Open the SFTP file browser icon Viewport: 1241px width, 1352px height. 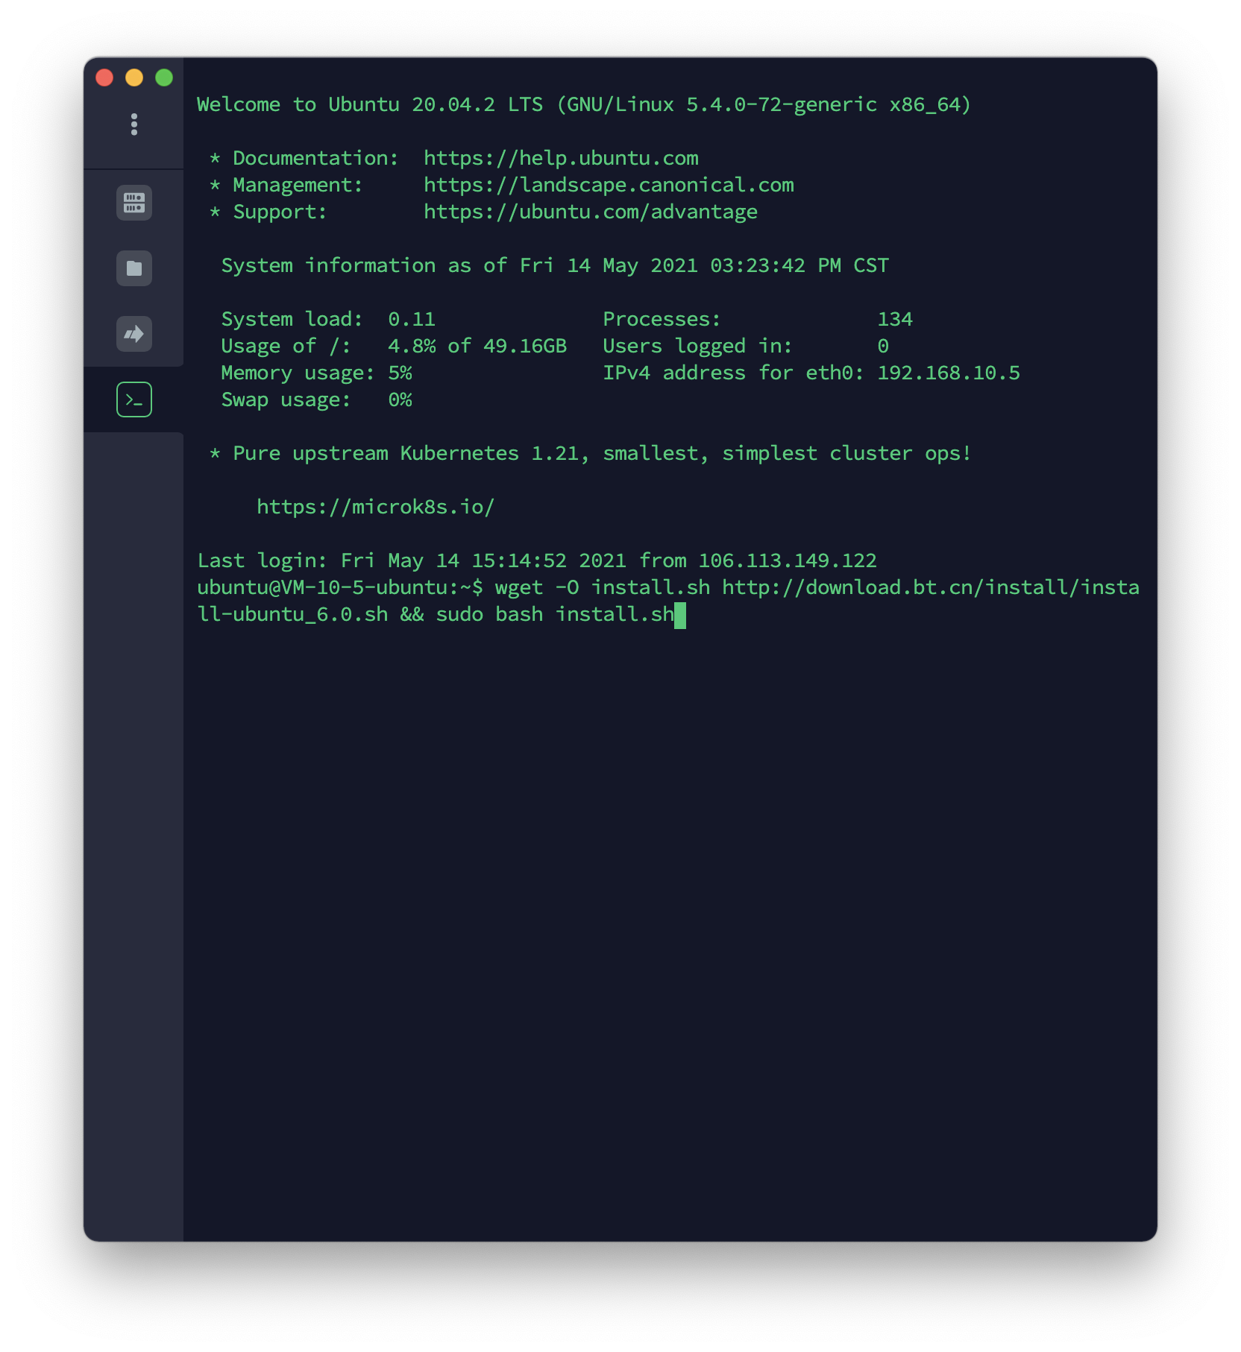click(133, 268)
